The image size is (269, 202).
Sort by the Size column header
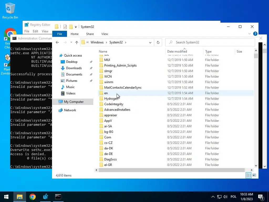[x=239, y=51]
